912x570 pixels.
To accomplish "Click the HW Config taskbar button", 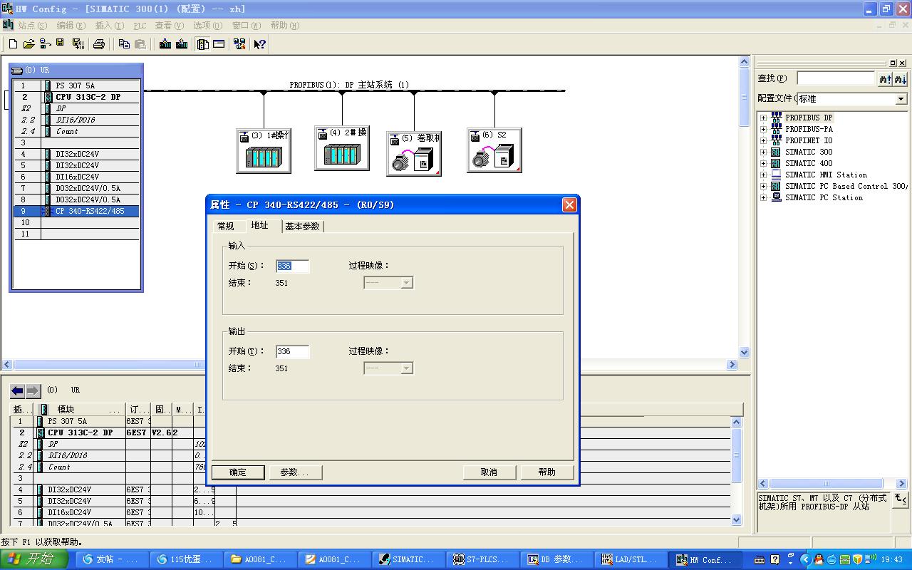I will [705, 559].
